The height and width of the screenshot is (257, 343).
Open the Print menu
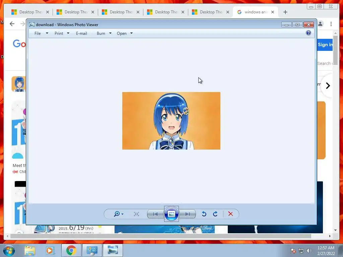(59, 33)
